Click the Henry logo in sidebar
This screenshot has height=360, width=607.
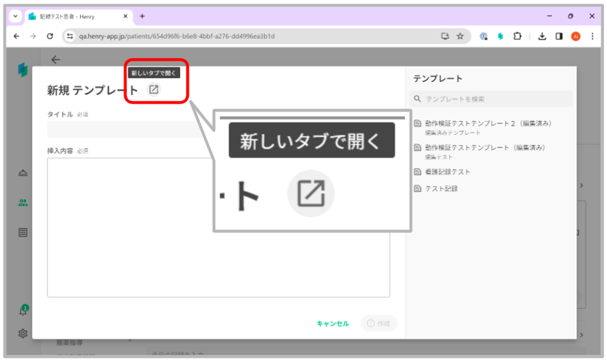[x=23, y=70]
